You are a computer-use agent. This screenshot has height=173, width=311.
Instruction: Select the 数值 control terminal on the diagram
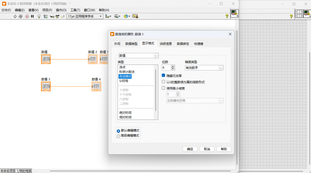click(46, 59)
